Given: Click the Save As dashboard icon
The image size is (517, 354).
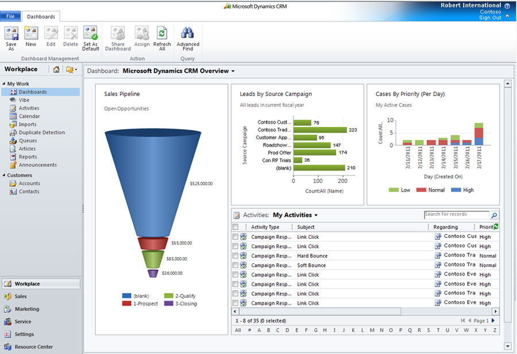Looking at the screenshot, I should [x=11, y=34].
